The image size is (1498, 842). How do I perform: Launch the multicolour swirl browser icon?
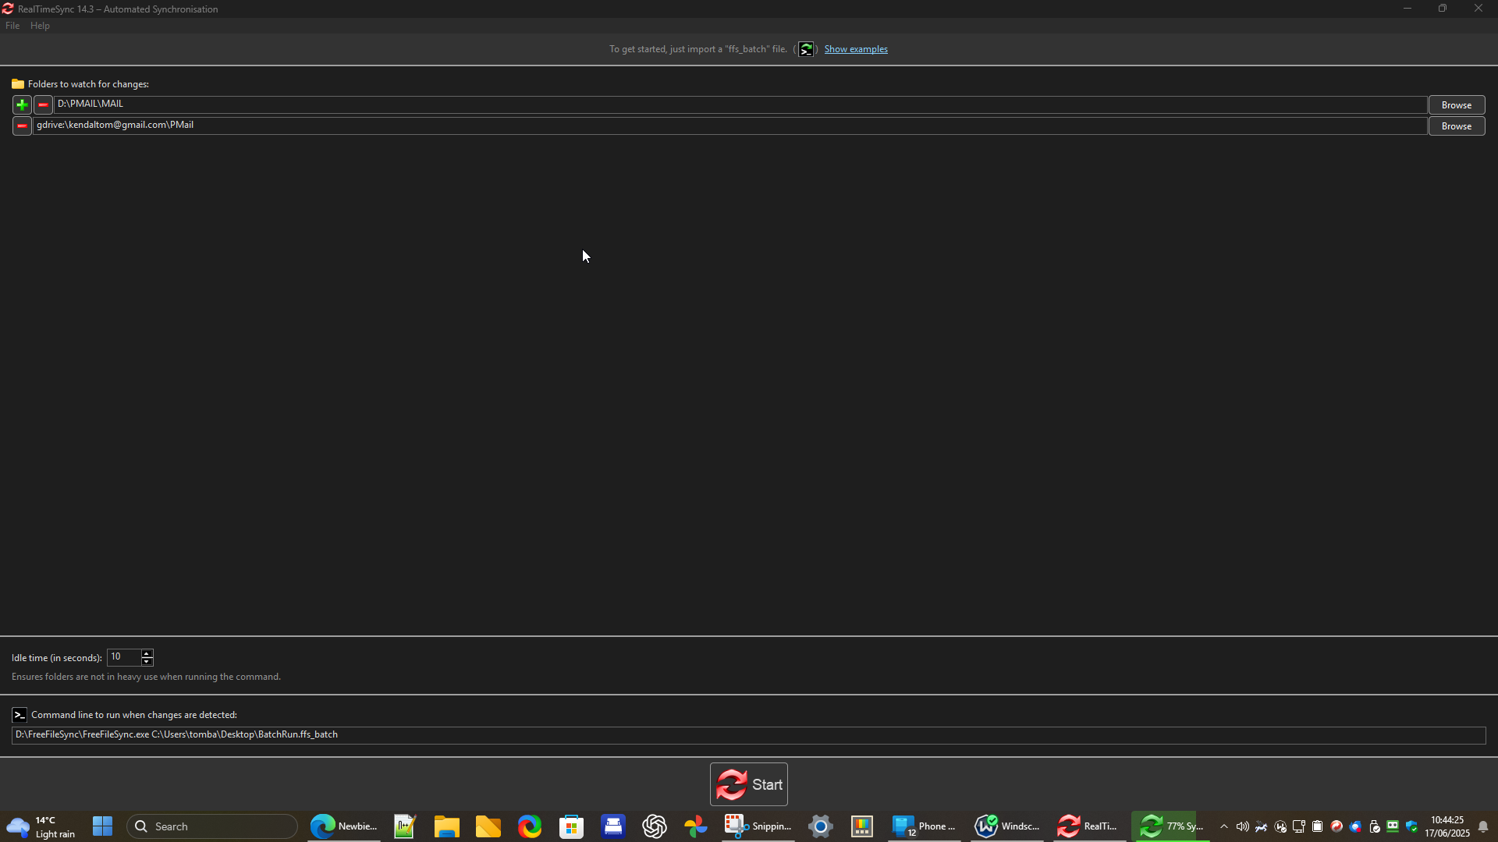click(530, 826)
